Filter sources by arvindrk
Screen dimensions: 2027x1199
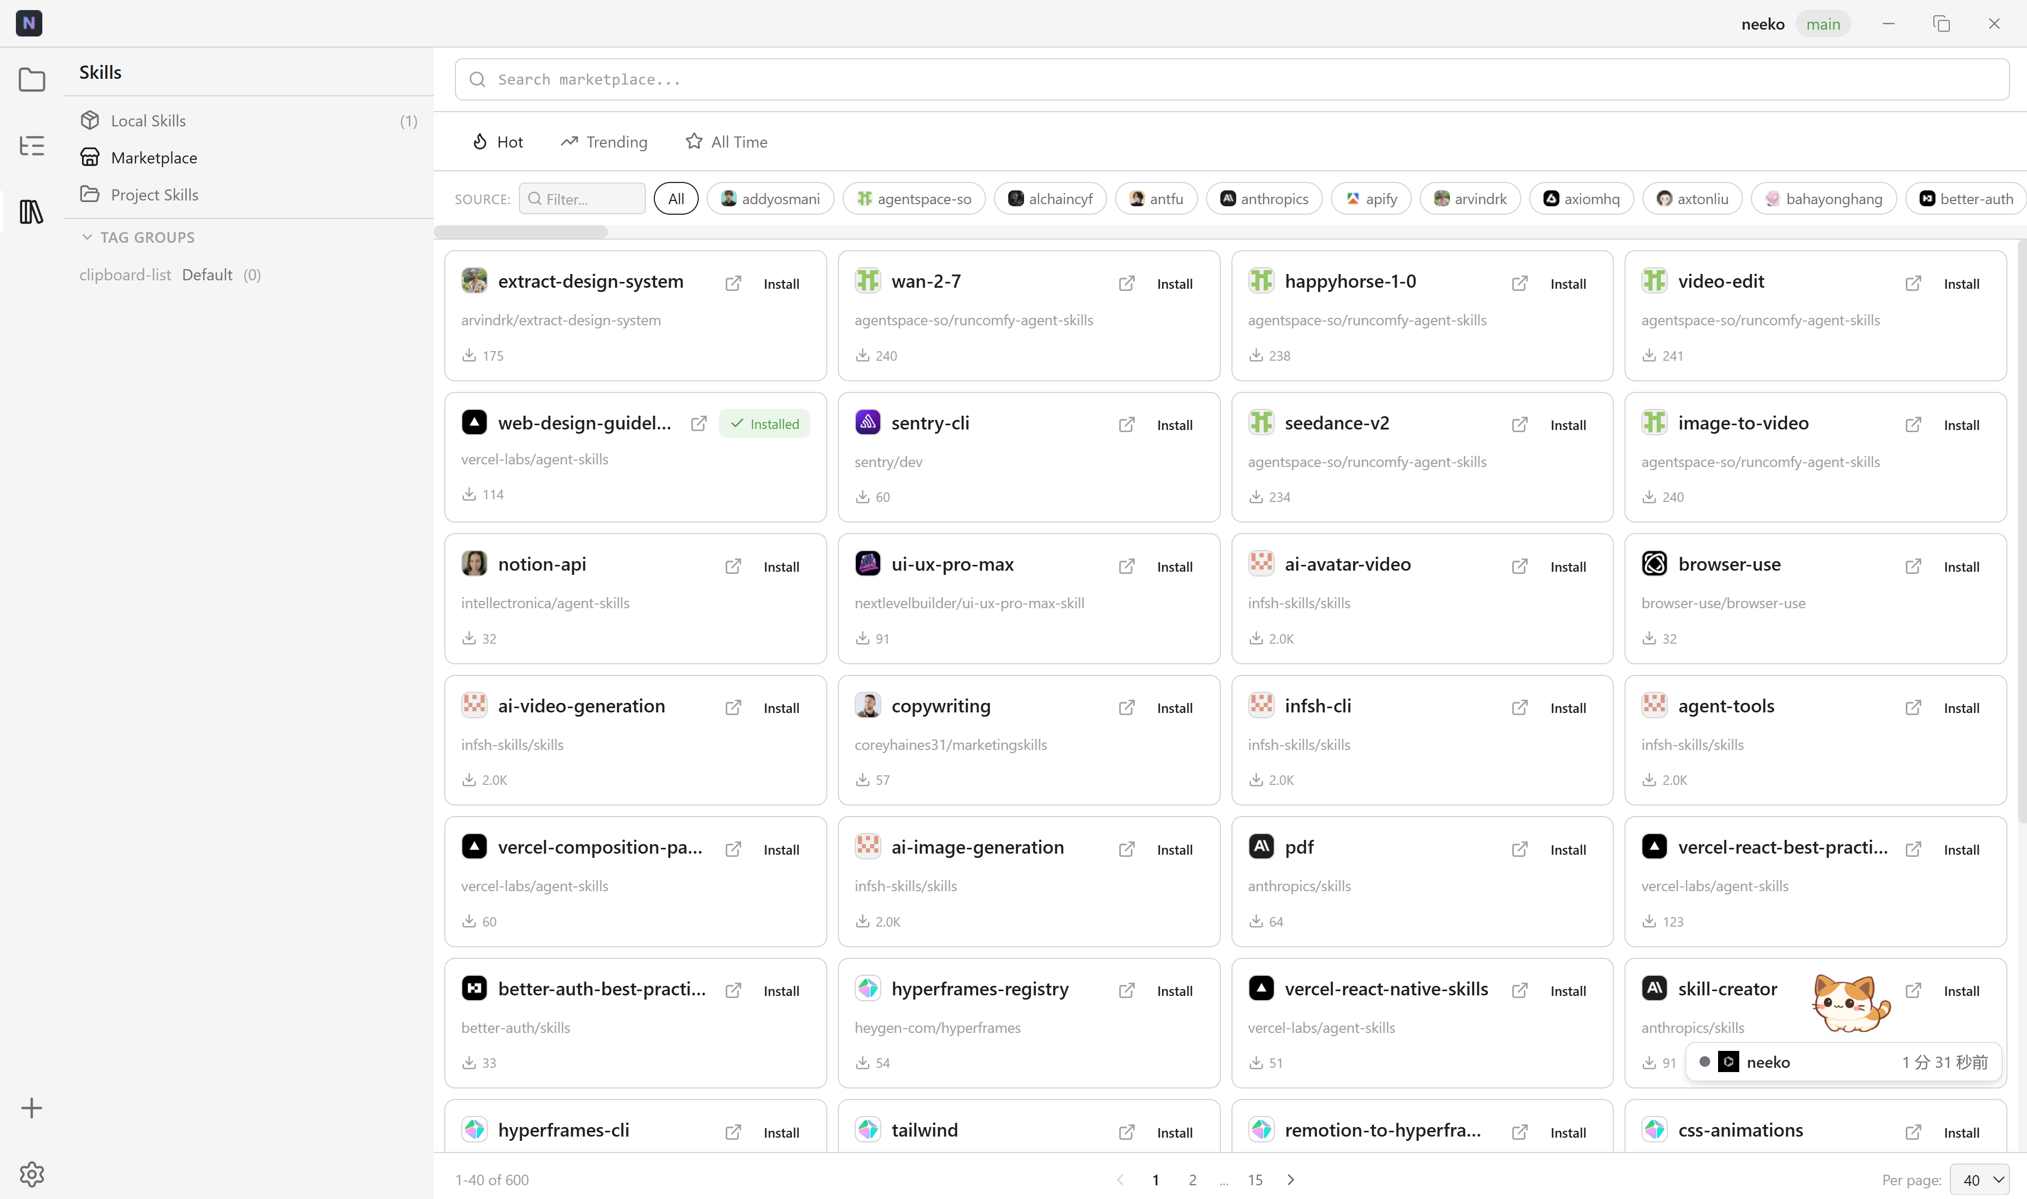(1471, 199)
